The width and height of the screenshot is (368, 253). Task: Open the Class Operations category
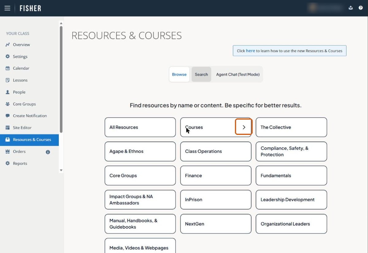(216, 151)
